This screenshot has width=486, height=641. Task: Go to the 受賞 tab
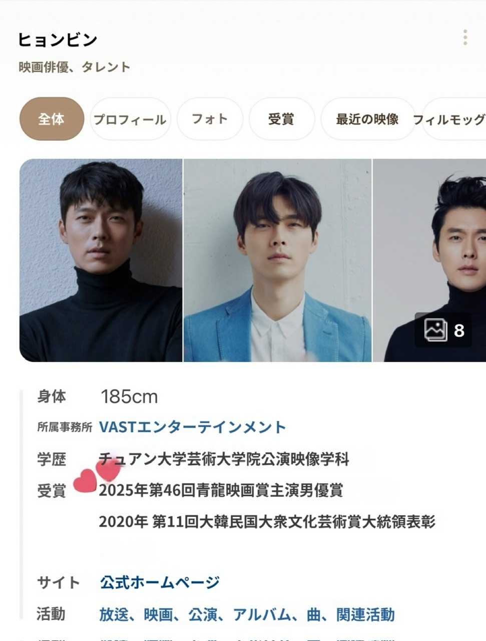coord(281,119)
